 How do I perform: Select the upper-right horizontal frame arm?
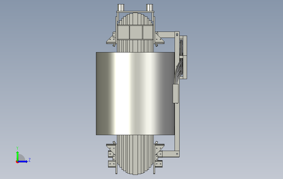click(166, 35)
